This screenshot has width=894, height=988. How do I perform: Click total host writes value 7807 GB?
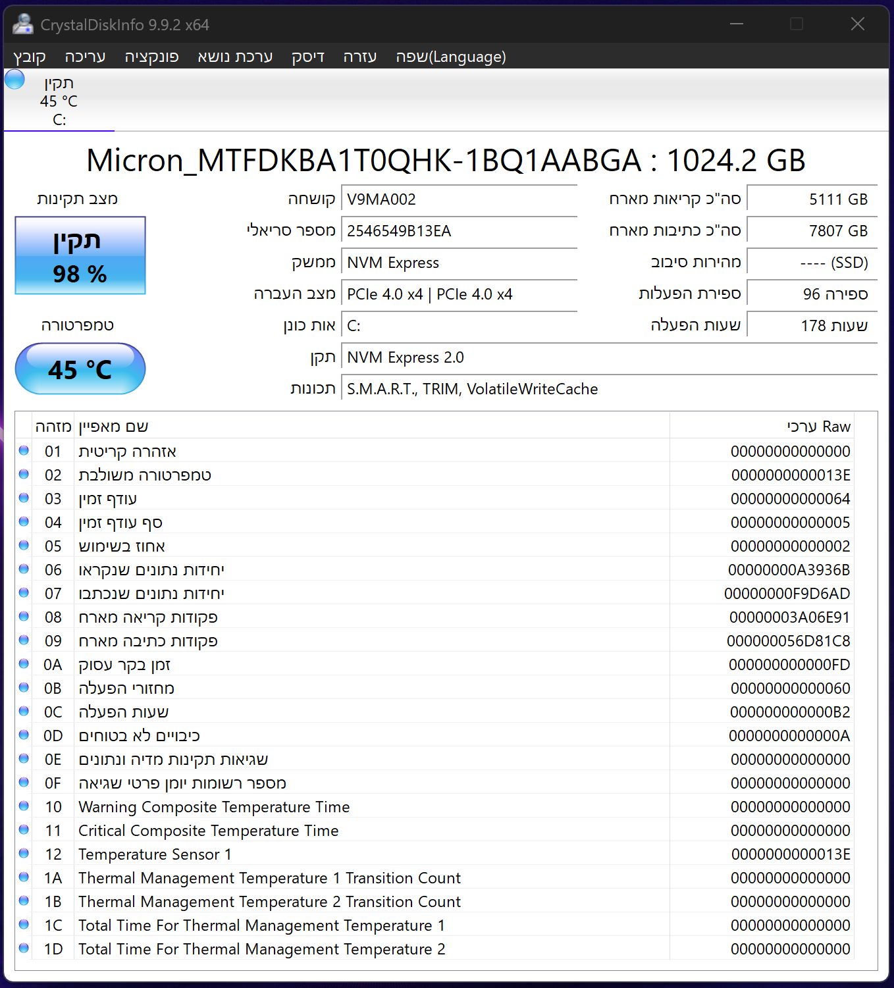[812, 231]
